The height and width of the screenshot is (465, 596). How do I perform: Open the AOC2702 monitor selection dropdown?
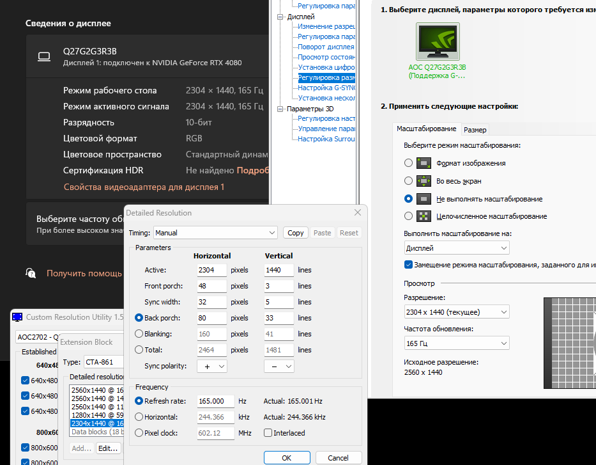pos(37,337)
